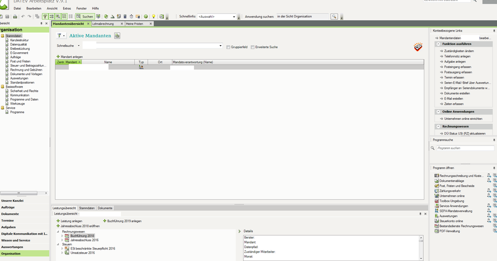This screenshot has height=261, width=497.
Task: Click Jahresabschluss 2018 eröffnen link
Action: pyautogui.click(x=80, y=226)
